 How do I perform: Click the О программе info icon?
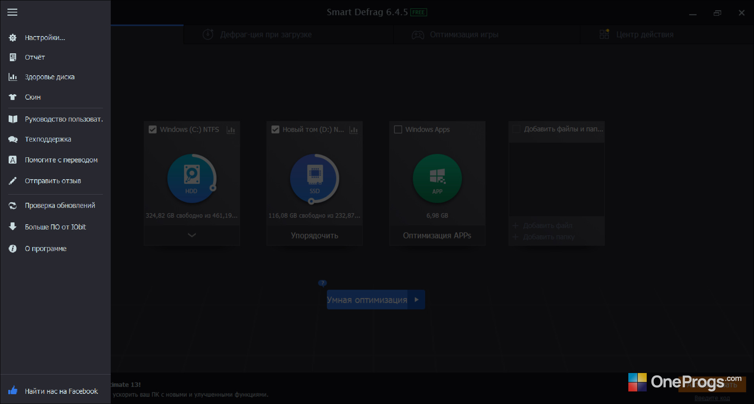13,249
